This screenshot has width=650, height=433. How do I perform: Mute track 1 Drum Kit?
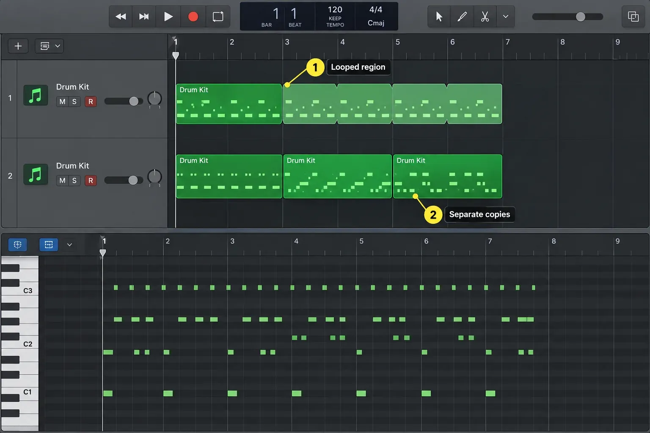(63, 101)
